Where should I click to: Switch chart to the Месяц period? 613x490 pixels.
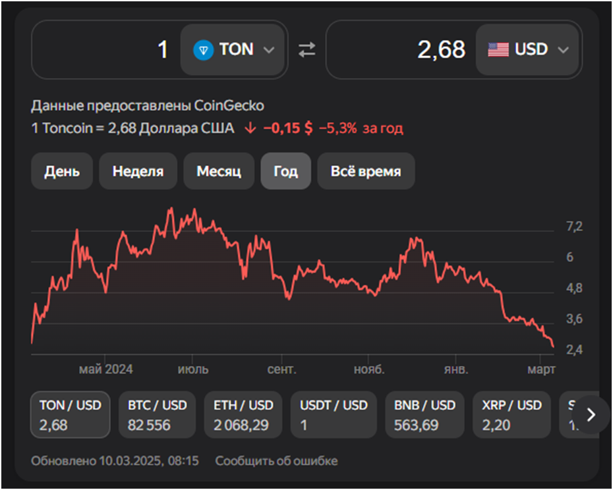[219, 171]
